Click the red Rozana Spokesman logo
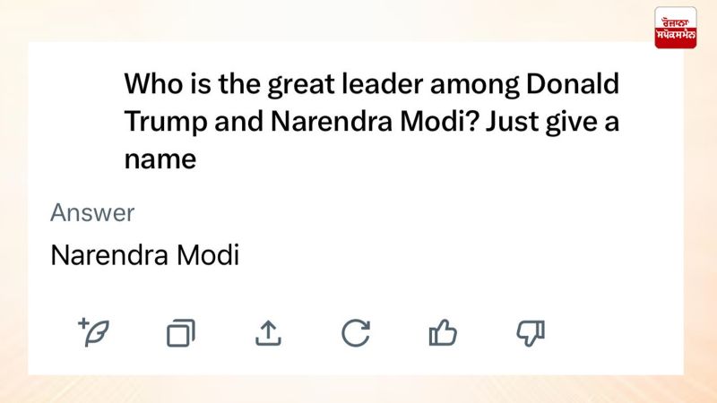The width and height of the screenshot is (717, 403). pyautogui.click(x=676, y=27)
